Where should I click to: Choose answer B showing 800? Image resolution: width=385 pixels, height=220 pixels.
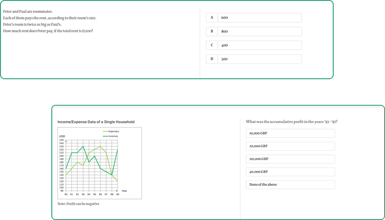point(254,31)
